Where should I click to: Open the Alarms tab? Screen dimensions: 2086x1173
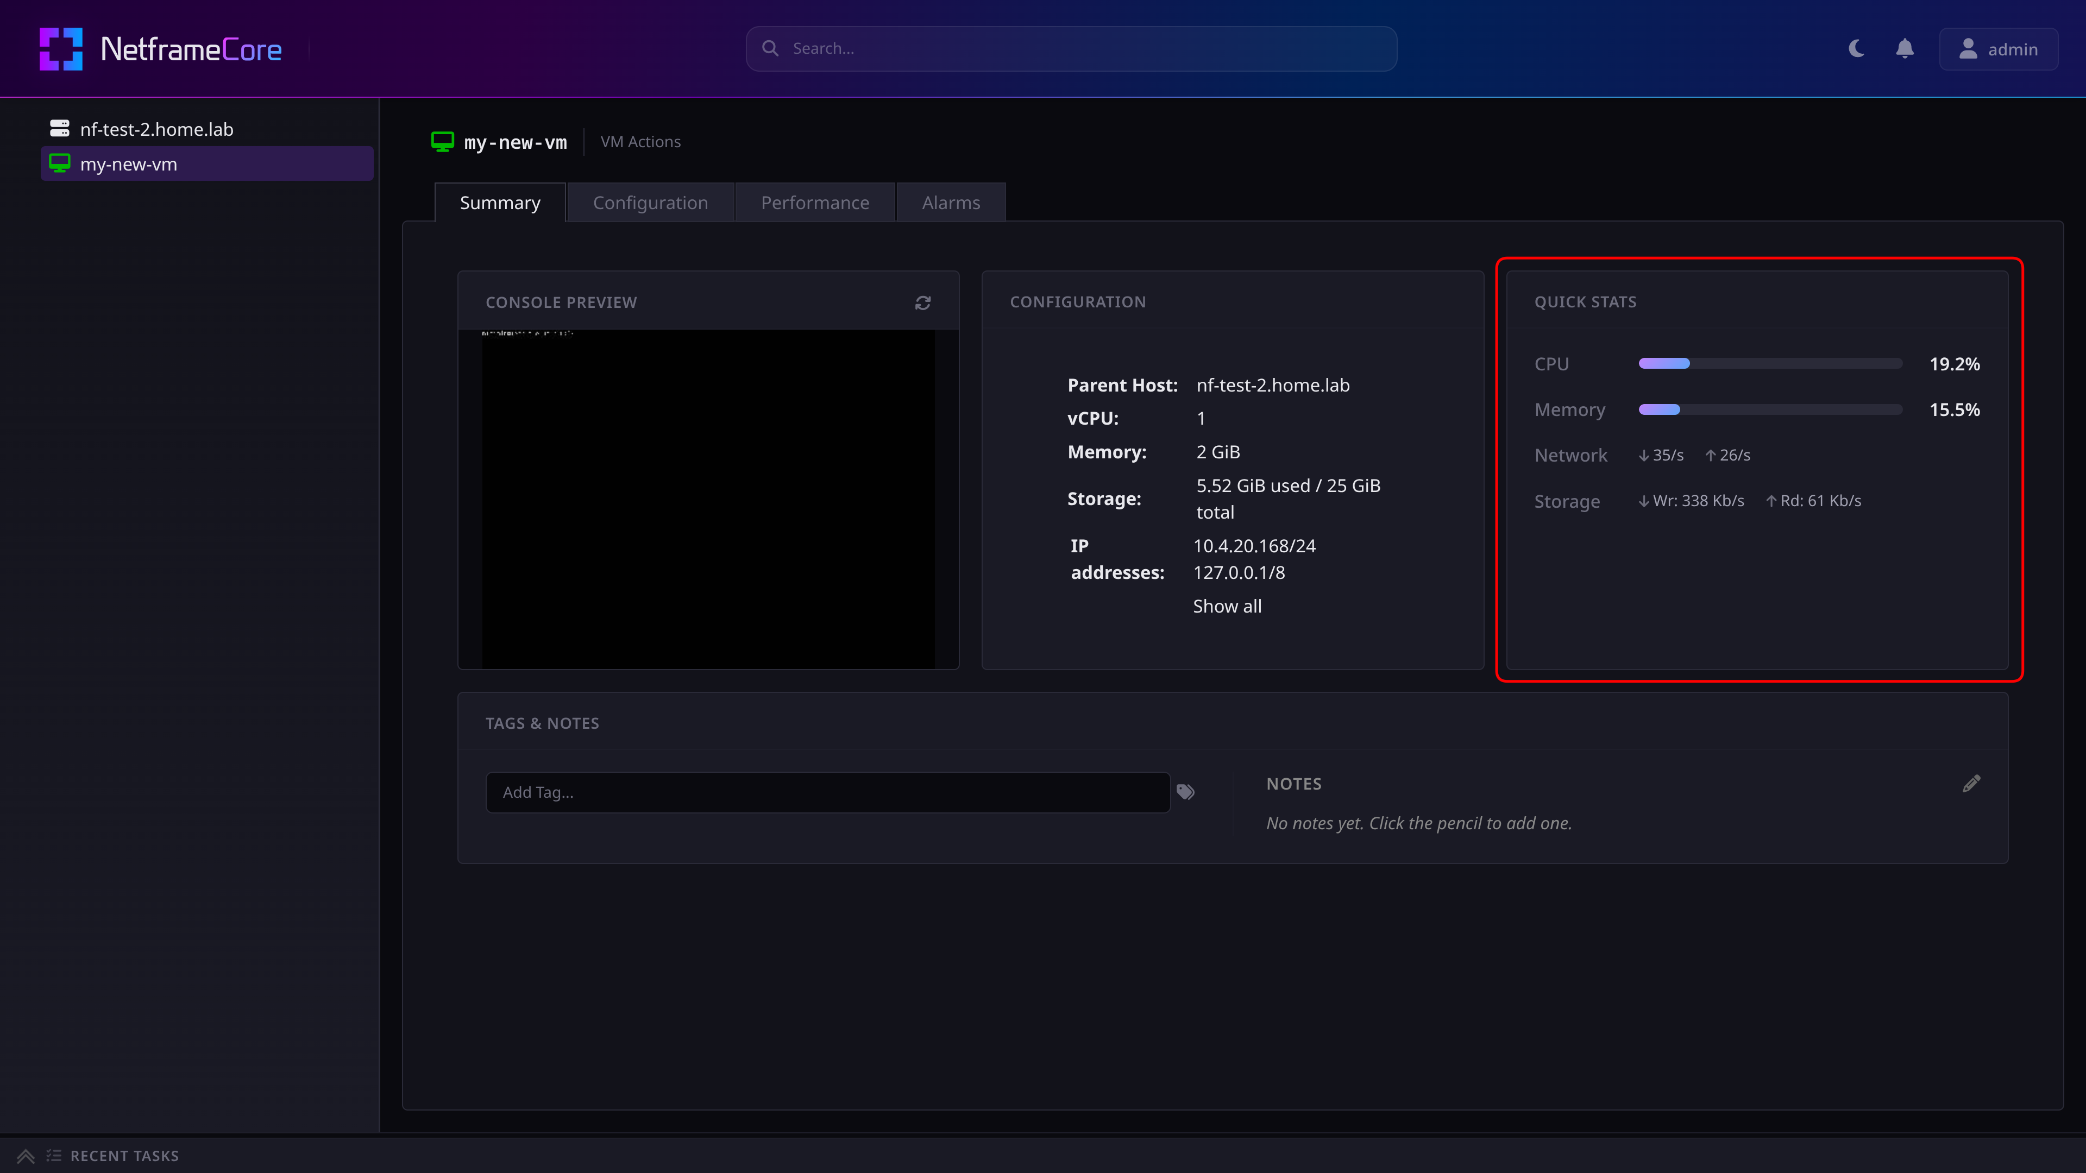[x=951, y=203]
